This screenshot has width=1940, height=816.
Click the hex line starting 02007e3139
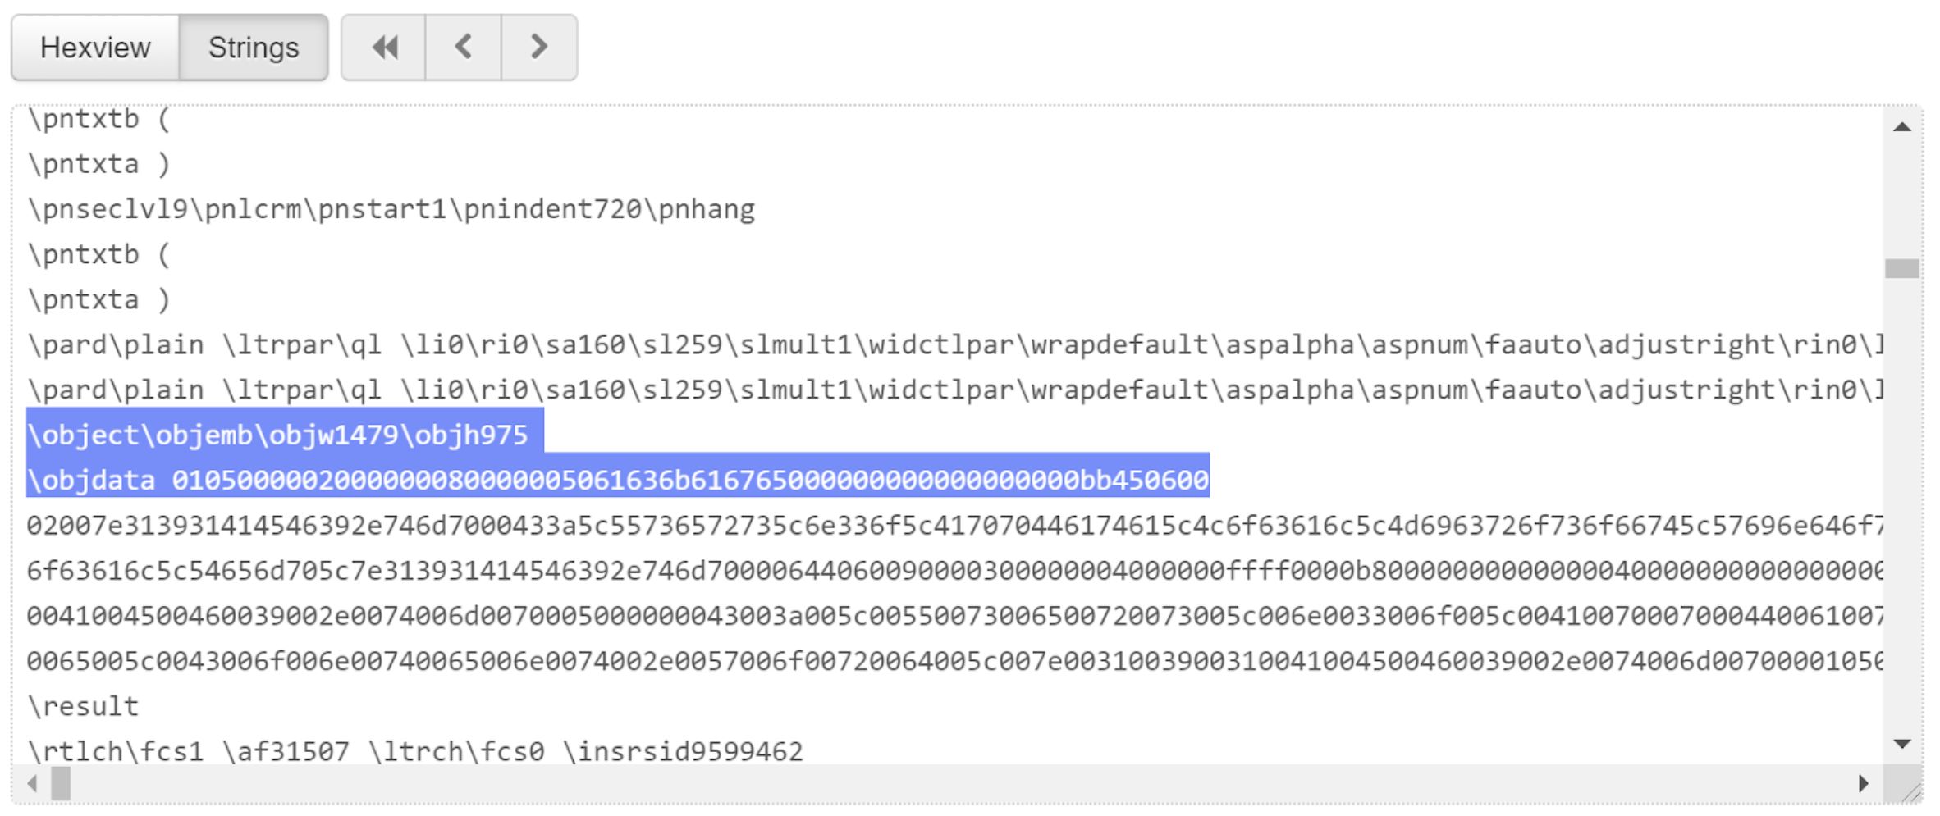pyautogui.click(x=954, y=525)
